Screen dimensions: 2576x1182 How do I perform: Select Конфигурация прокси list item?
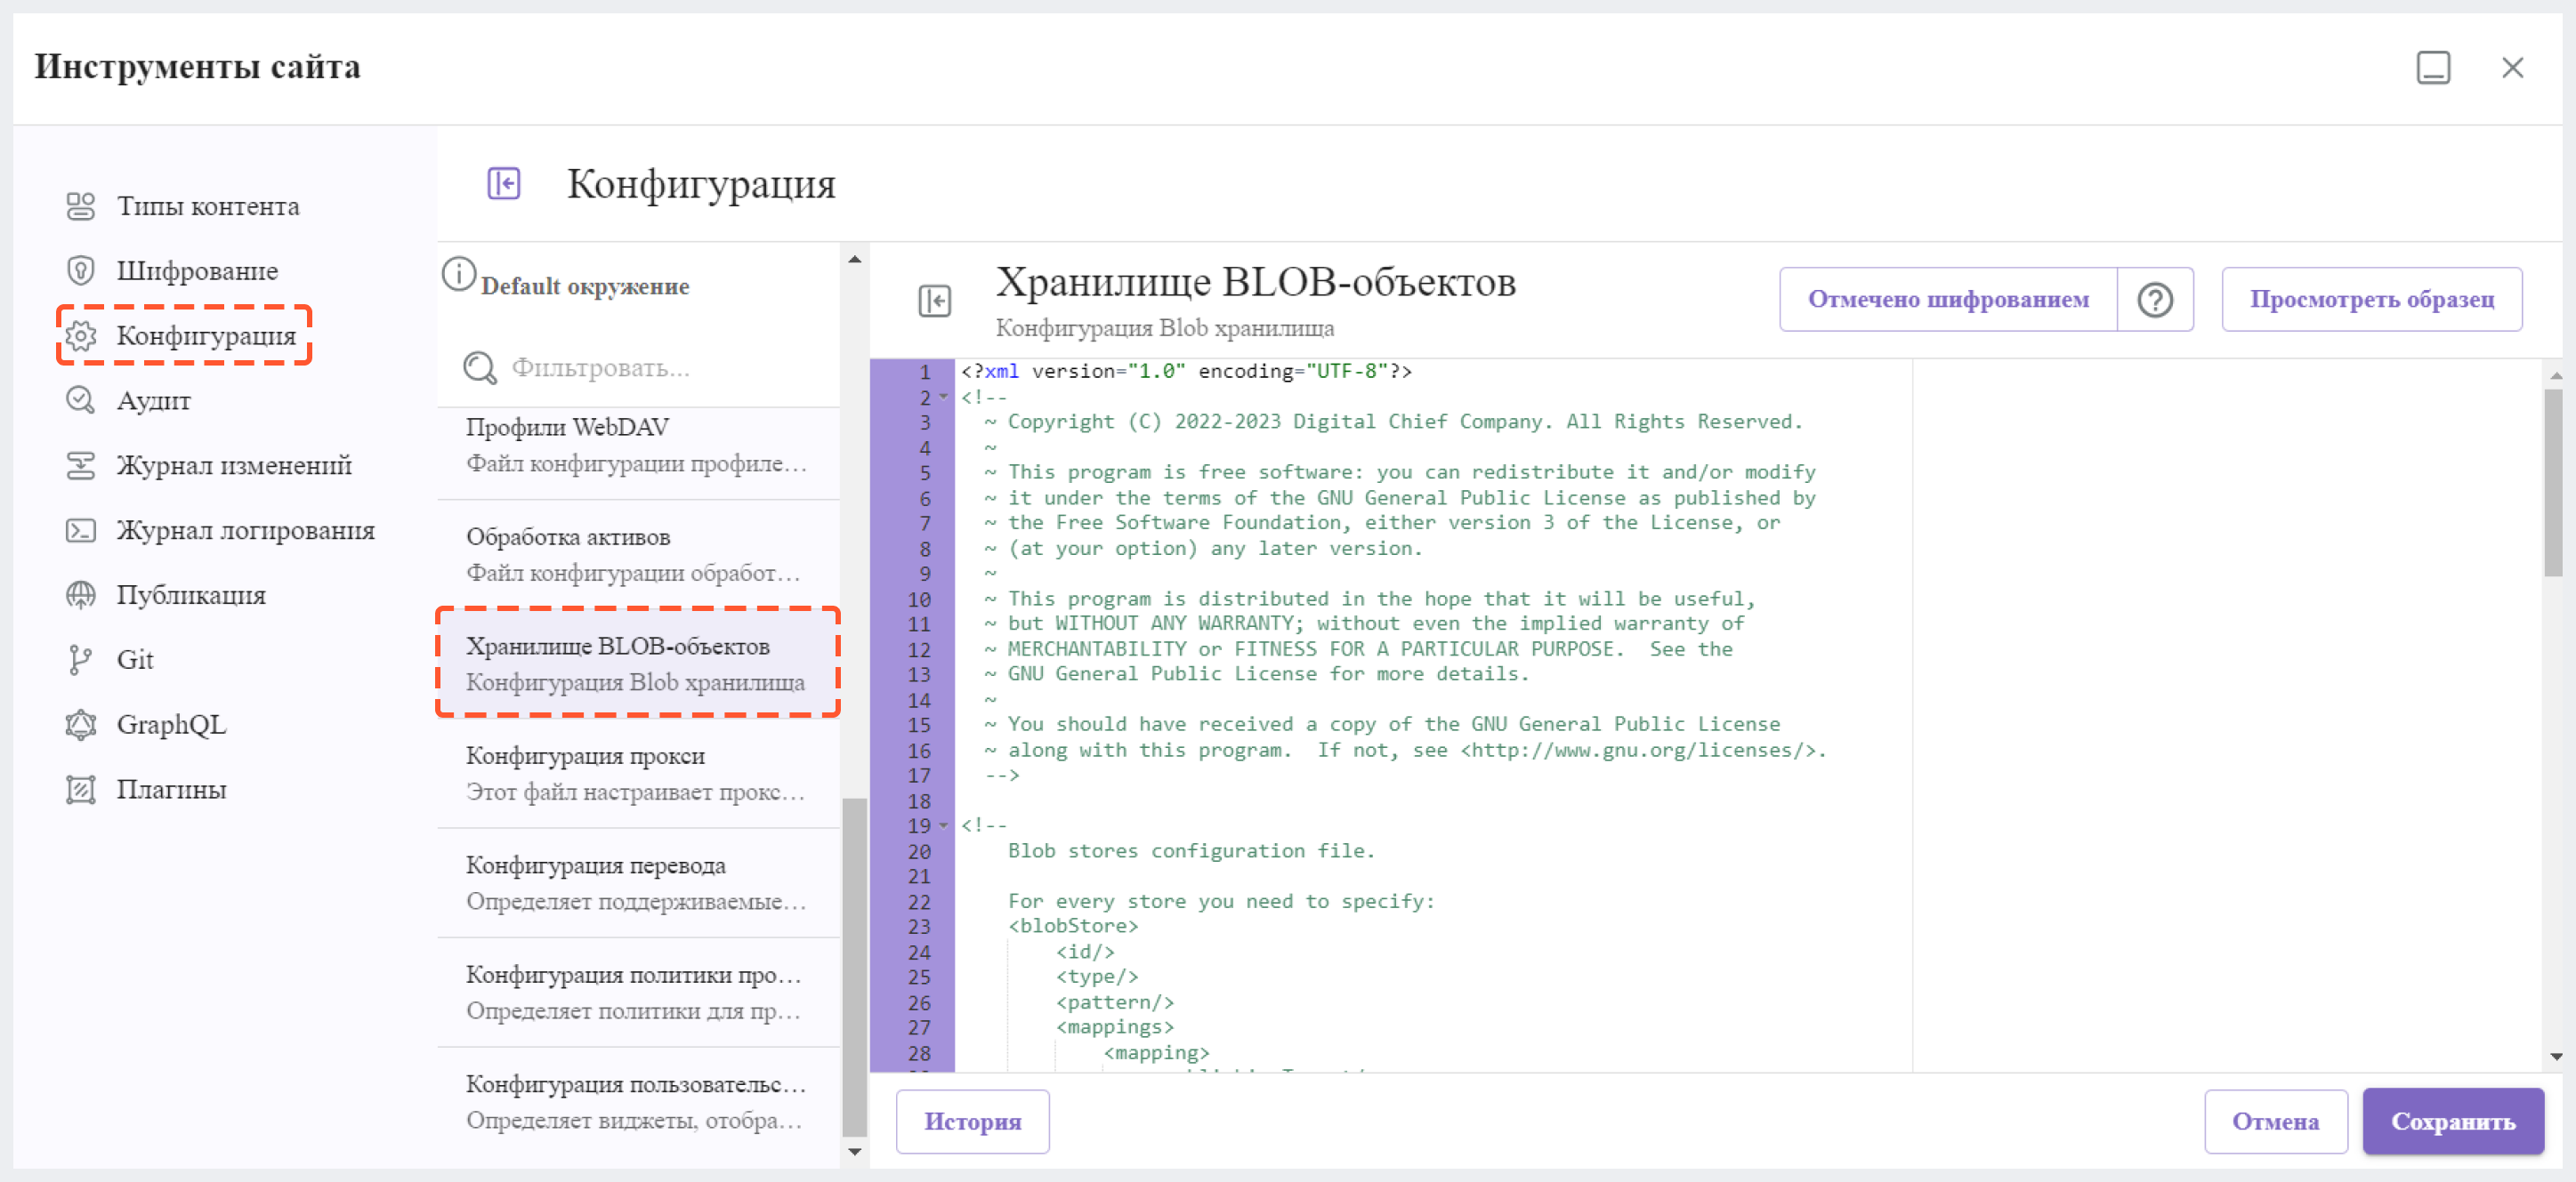point(638,775)
